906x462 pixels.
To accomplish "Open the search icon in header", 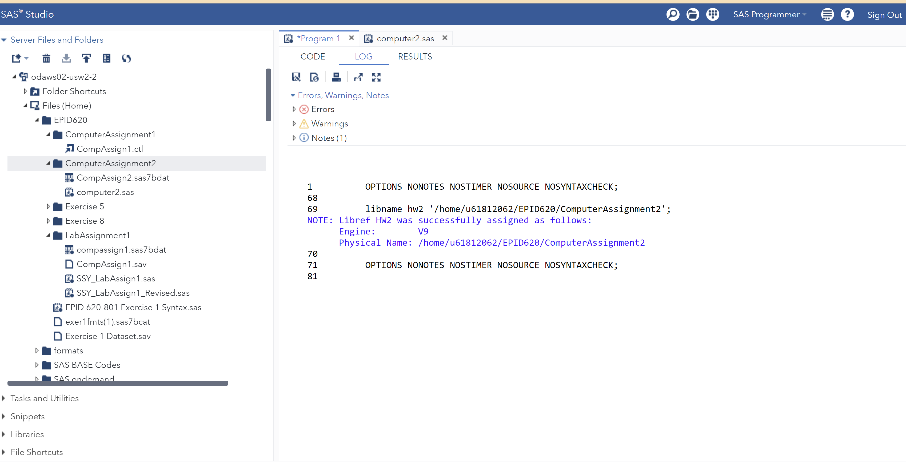I will [672, 14].
